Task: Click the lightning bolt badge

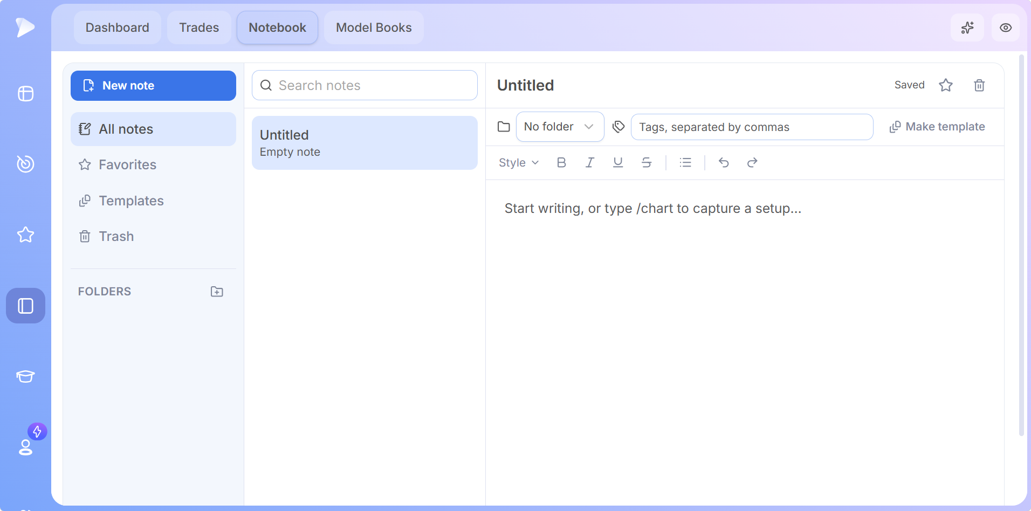Action: tap(37, 432)
